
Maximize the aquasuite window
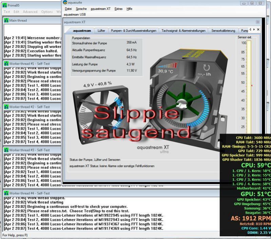252,3
